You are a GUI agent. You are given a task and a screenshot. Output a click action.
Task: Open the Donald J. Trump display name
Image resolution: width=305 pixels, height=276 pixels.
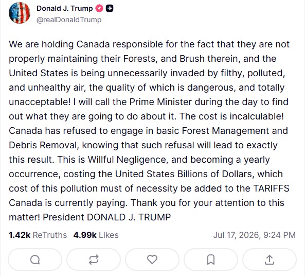[x=65, y=8]
